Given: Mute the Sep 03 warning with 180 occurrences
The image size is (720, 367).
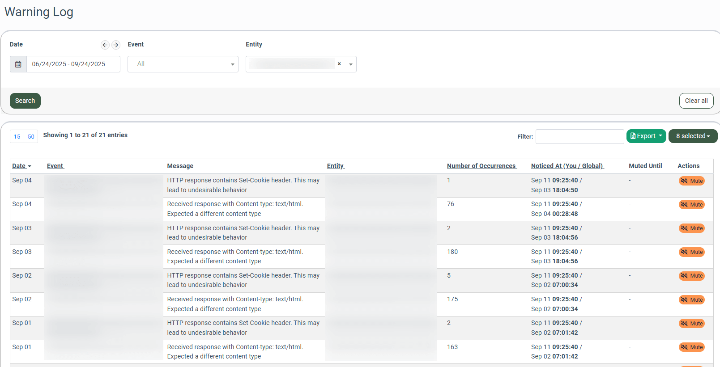Looking at the screenshot, I should pos(691,252).
